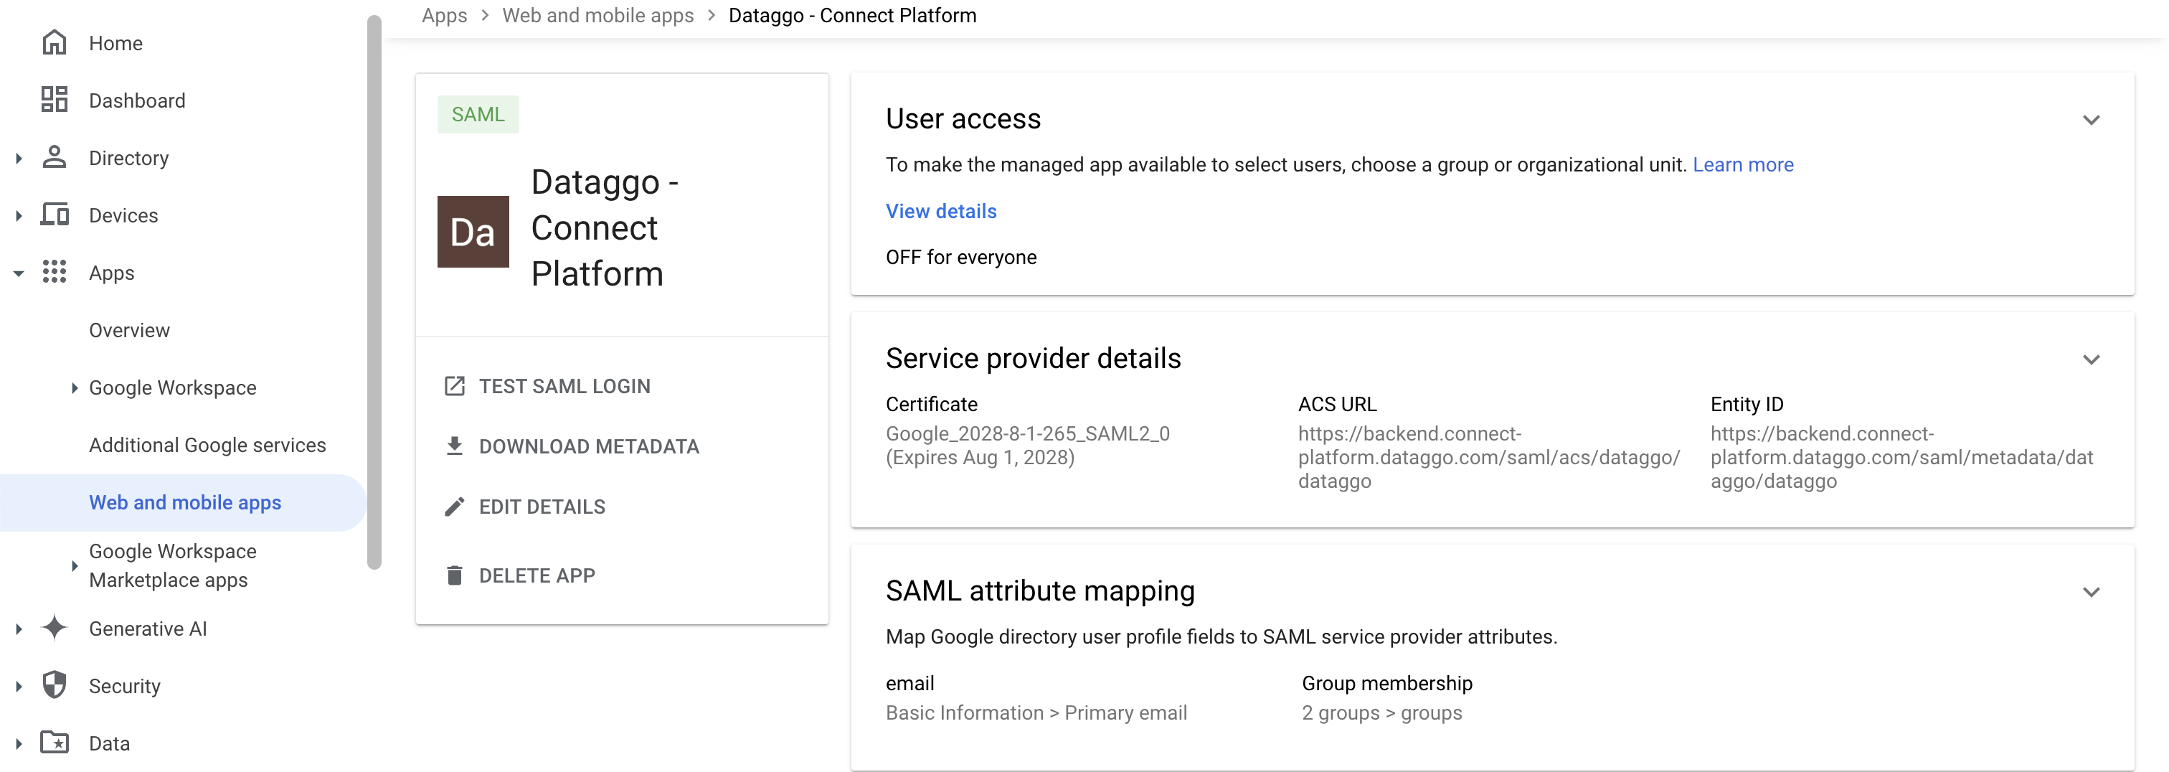The width and height of the screenshot is (2169, 772).
Task: Click the Delete App trash icon
Action: [x=455, y=575]
